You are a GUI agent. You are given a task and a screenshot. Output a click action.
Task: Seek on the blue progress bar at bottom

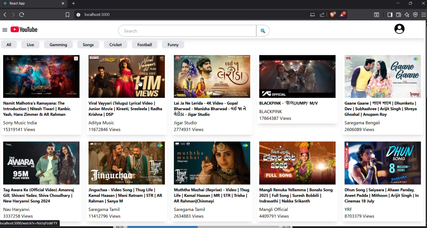203,227
